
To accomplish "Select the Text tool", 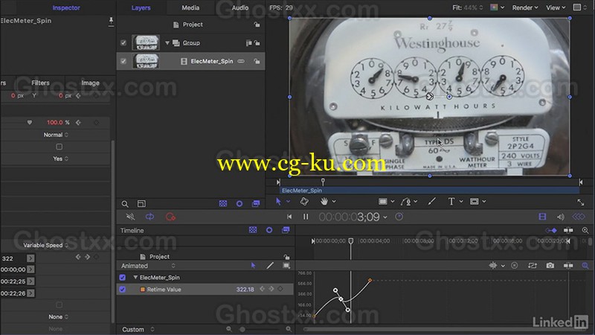I will (x=451, y=202).
